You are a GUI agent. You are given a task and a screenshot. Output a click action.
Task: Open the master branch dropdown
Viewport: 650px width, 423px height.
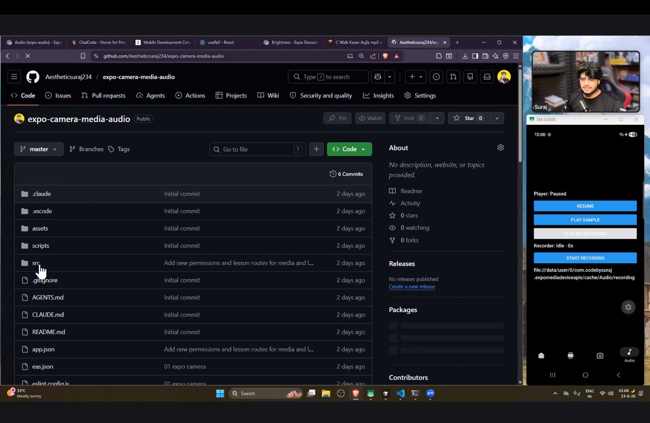click(x=39, y=149)
